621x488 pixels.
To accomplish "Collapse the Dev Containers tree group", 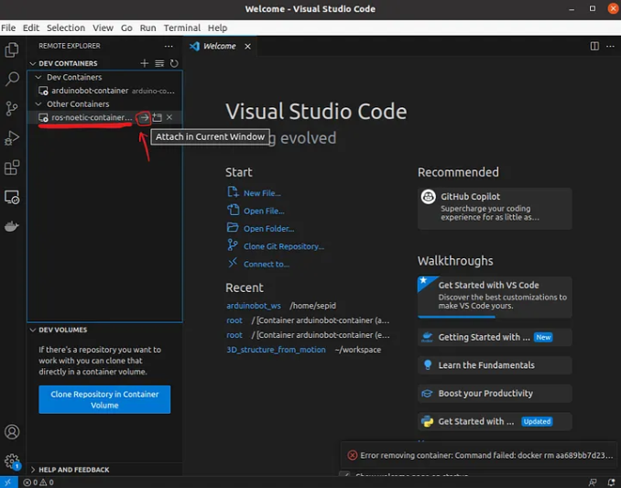I will click(38, 77).
